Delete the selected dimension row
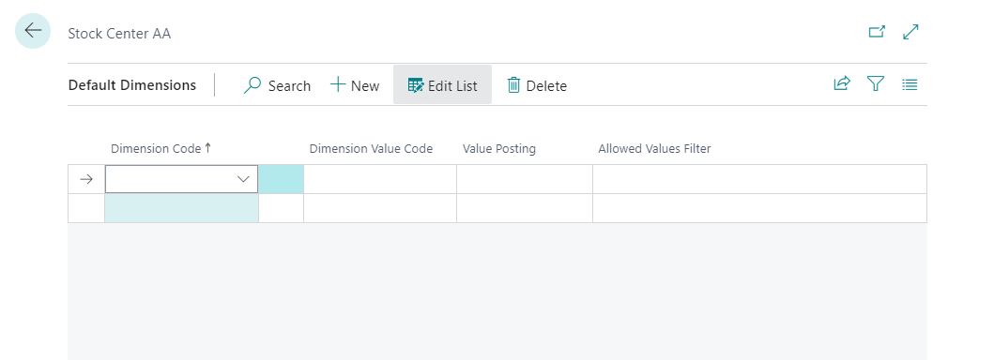 coord(537,84)
